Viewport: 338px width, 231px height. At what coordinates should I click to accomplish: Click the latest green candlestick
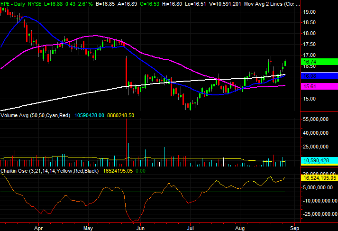285,63
